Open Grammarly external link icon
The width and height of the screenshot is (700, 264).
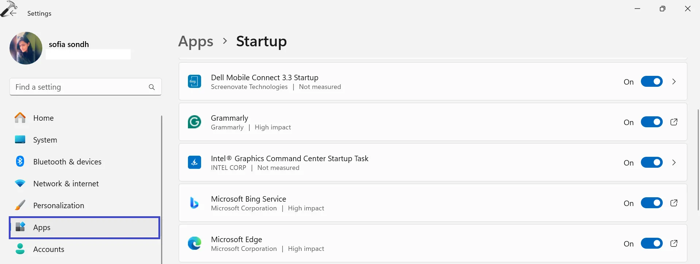(x=674, y=122)
